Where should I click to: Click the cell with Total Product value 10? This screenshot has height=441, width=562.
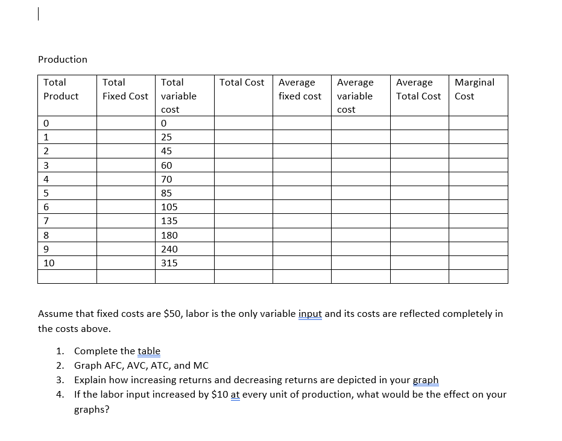[x=49, y=263]
